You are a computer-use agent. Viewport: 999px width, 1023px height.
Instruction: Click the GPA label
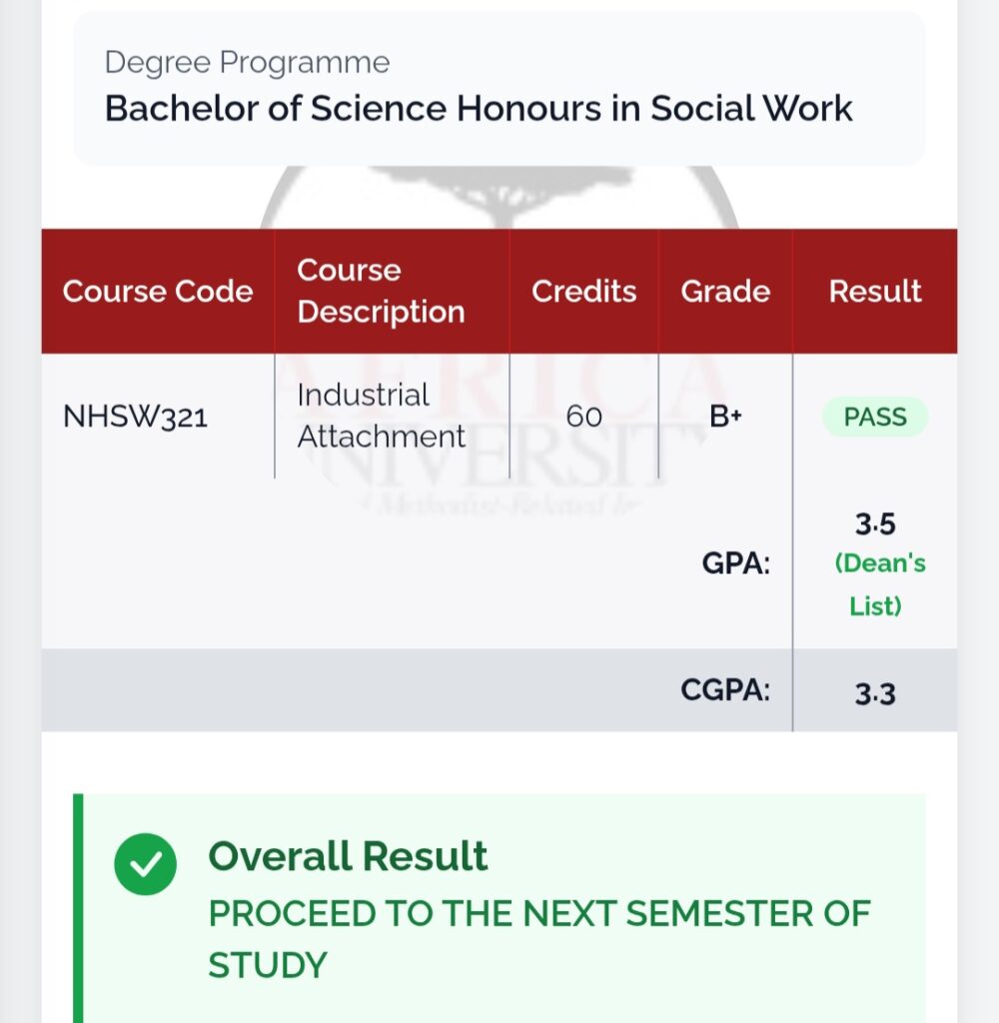click(736, 562)
